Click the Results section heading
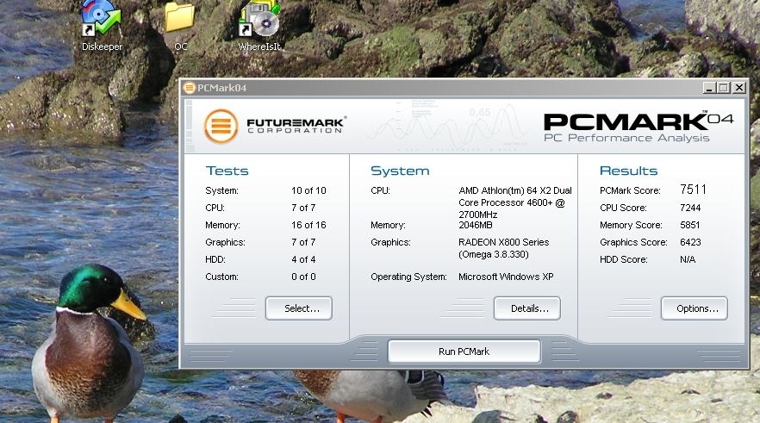Image resolution: width=760 pixels, height=423 pixels. (629, 171)
